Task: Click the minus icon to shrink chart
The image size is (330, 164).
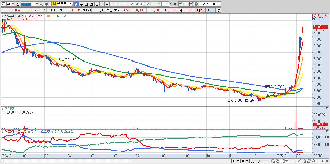Action: [x=318, y=161]
